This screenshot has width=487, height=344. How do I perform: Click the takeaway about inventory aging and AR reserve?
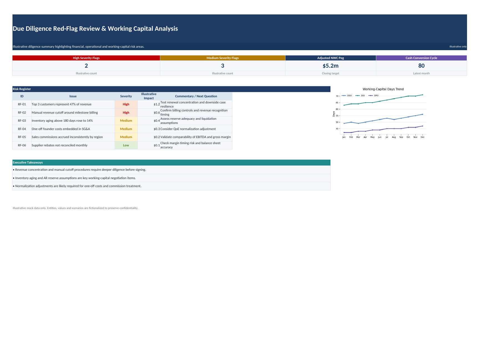(x=171, y=178)
